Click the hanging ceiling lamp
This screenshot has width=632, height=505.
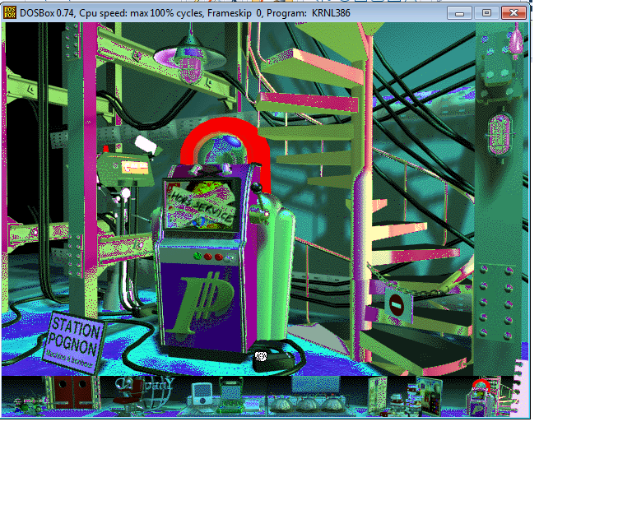(189, 58)
